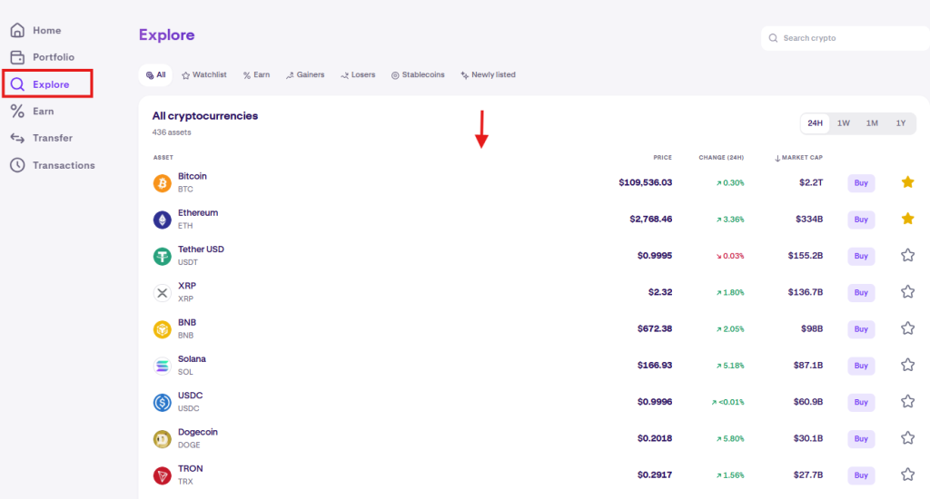Buy Solana
930x499 pixels.
point(861,366)
